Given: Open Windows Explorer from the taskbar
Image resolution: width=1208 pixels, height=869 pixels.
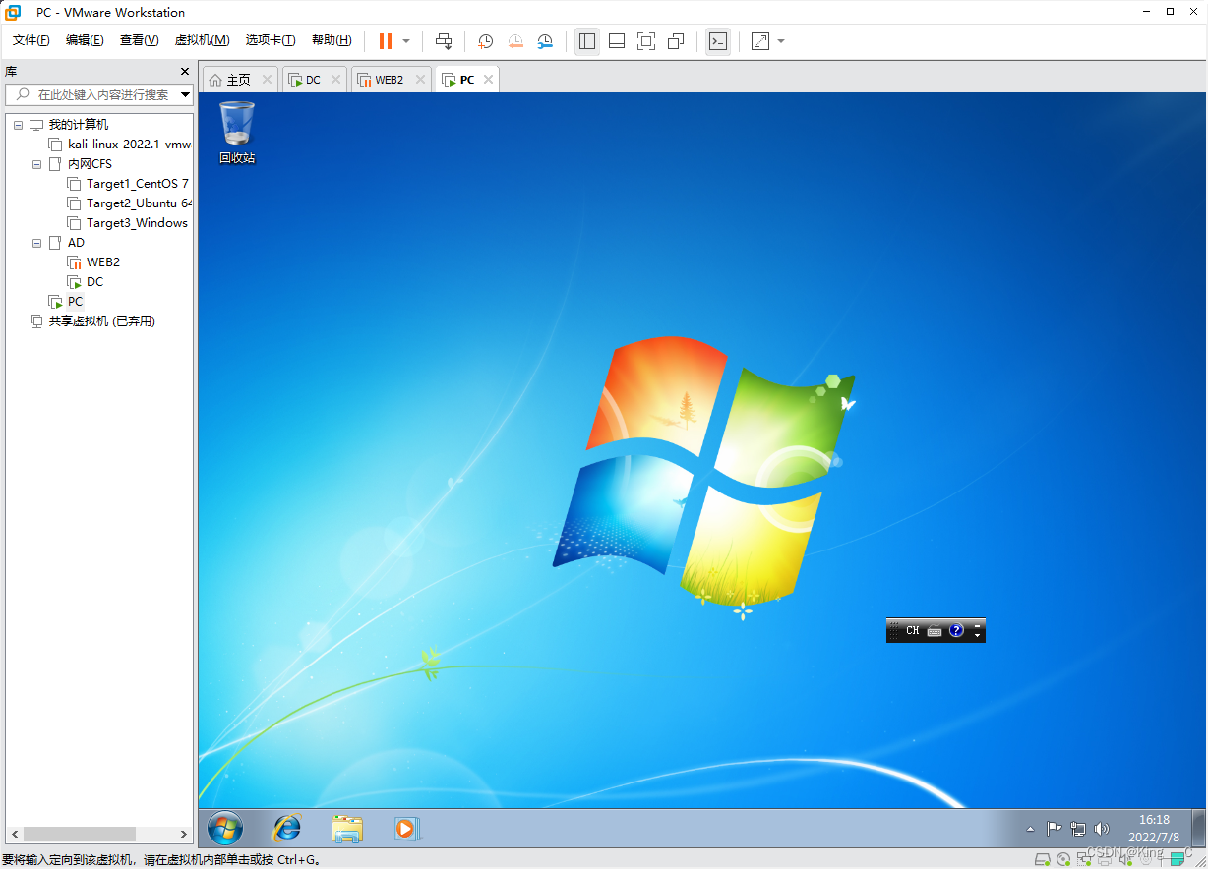Looking at the screenshot, I should click(347, 829).
